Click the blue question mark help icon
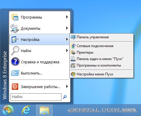This screenshot has width=141, height=116. (x=15, y=62)
